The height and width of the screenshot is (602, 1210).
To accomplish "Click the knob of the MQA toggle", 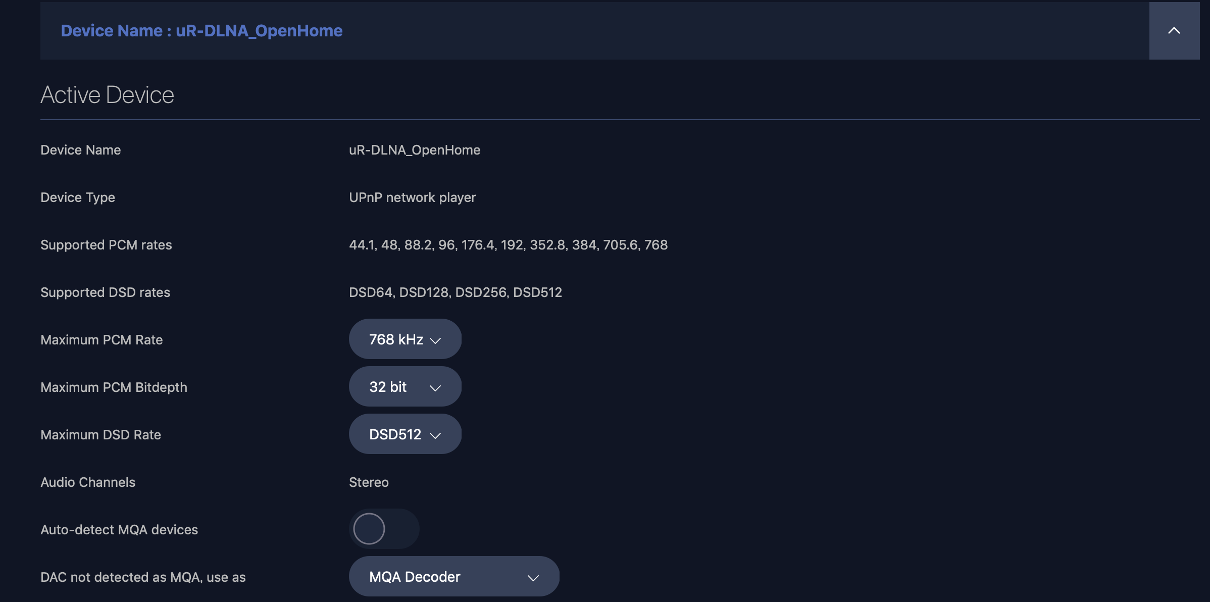I will pos(369,529).
